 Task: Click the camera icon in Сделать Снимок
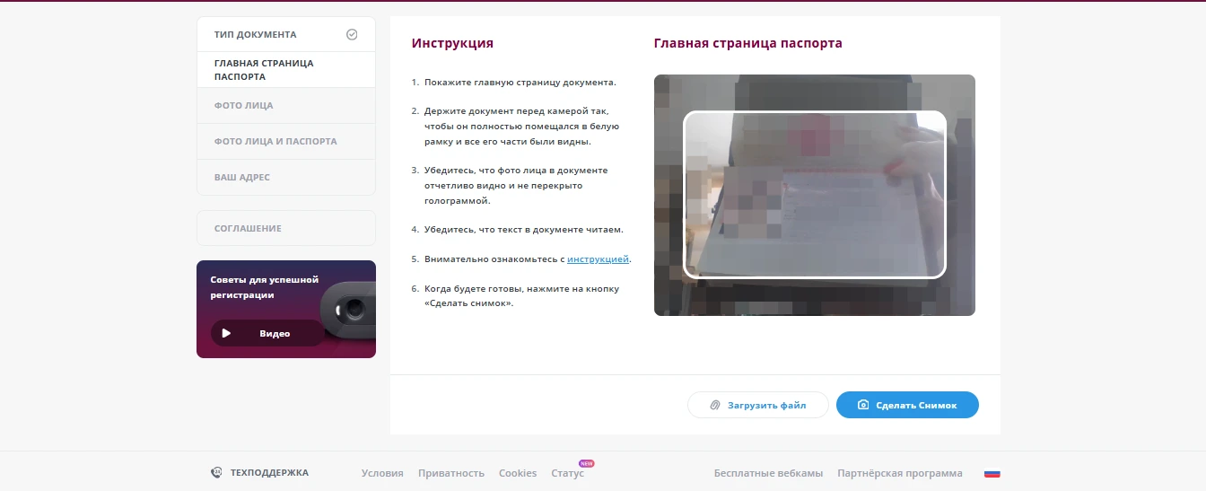(x=863, y=406)
